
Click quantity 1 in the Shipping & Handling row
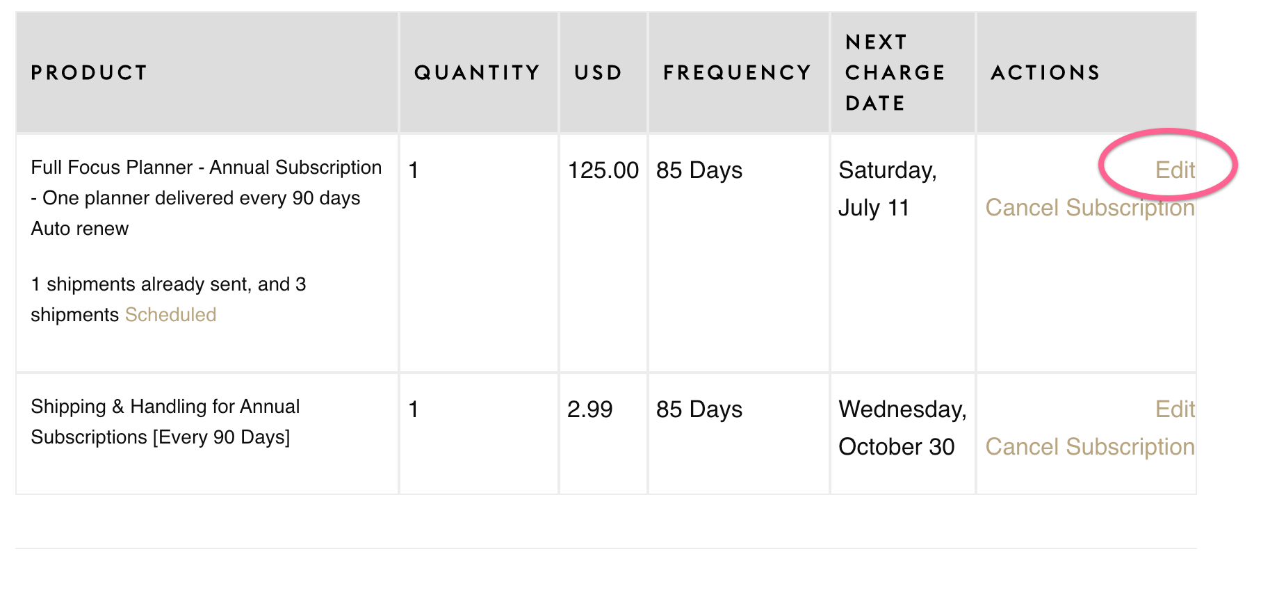[414, 409]
